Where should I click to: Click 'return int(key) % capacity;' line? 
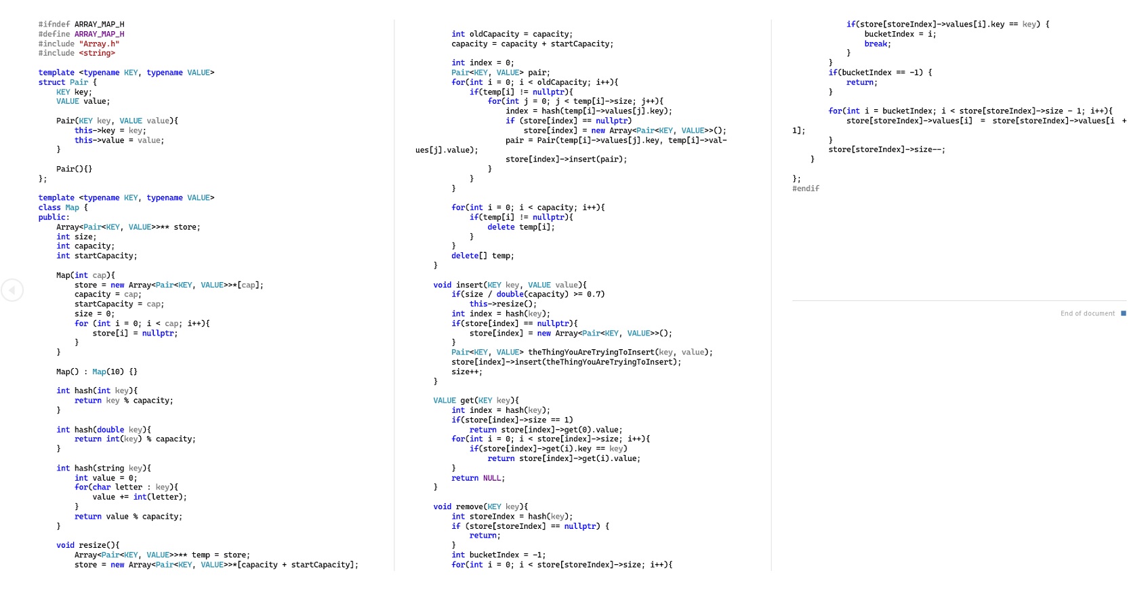point(135,439)
